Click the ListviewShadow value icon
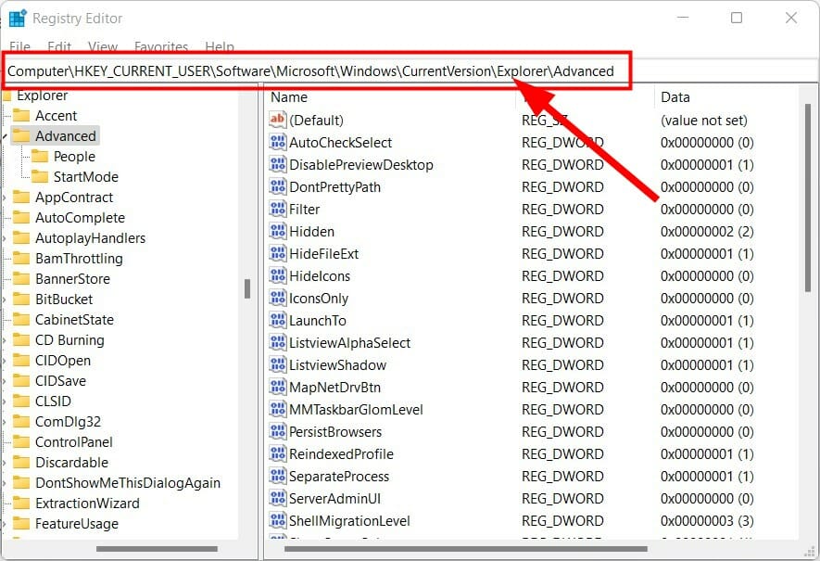Image resolution: width=820 pixels, height=561 pixels. [278, 364]
